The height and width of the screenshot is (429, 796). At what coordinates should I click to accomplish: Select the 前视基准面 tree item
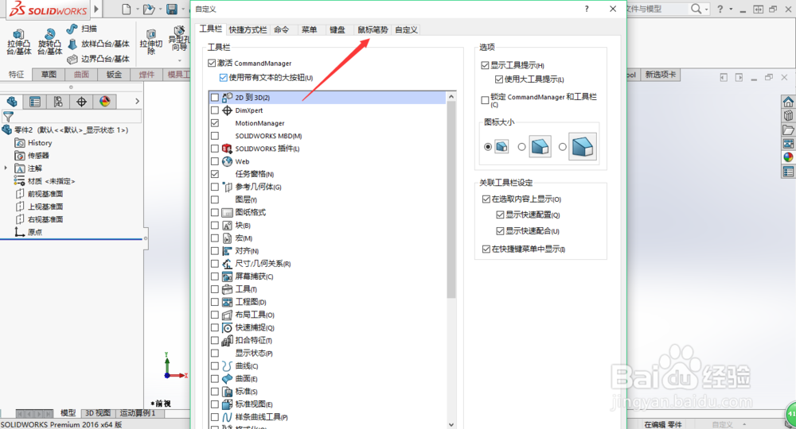coord(40,194)
